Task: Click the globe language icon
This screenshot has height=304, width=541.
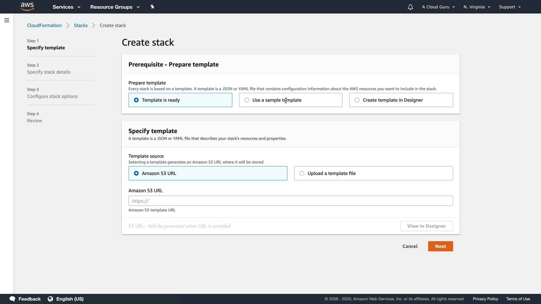Action: [x=50, y=299]
